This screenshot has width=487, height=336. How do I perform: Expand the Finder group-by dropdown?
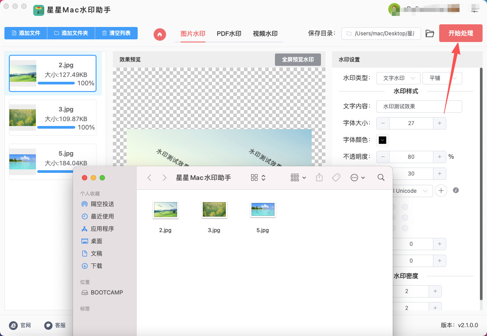298,177
